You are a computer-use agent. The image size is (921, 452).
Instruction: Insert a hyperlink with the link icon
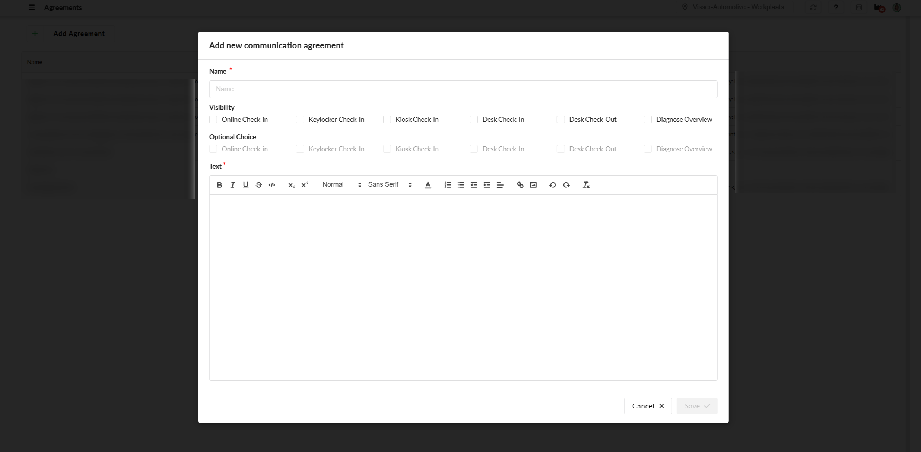(520, 185)
